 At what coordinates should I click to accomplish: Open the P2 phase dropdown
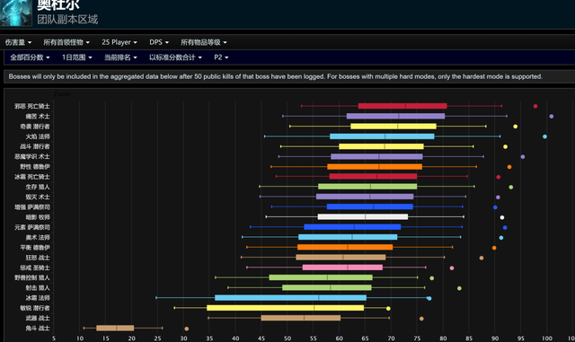click(221, 57)
